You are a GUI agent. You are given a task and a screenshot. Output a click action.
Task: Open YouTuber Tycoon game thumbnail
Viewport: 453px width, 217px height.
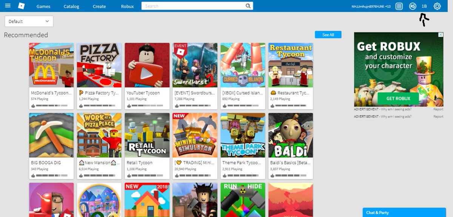coord(147,65)
